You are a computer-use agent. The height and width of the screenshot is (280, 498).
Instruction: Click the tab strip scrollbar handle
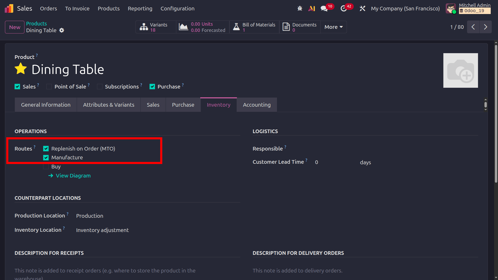pyautogui.click(x=486, y=105)
